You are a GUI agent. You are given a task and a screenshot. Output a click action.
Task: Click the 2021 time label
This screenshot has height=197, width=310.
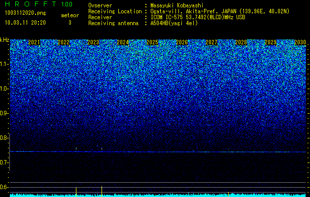click(34, 42)
